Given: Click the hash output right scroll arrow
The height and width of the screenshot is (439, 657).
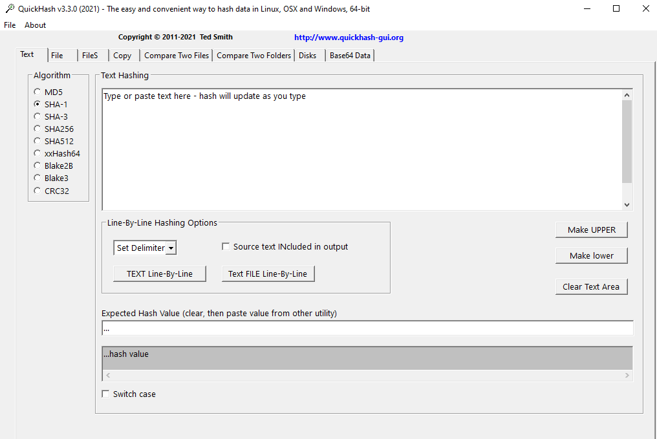Looking at the screenshot, I should (x=627, y=376).
